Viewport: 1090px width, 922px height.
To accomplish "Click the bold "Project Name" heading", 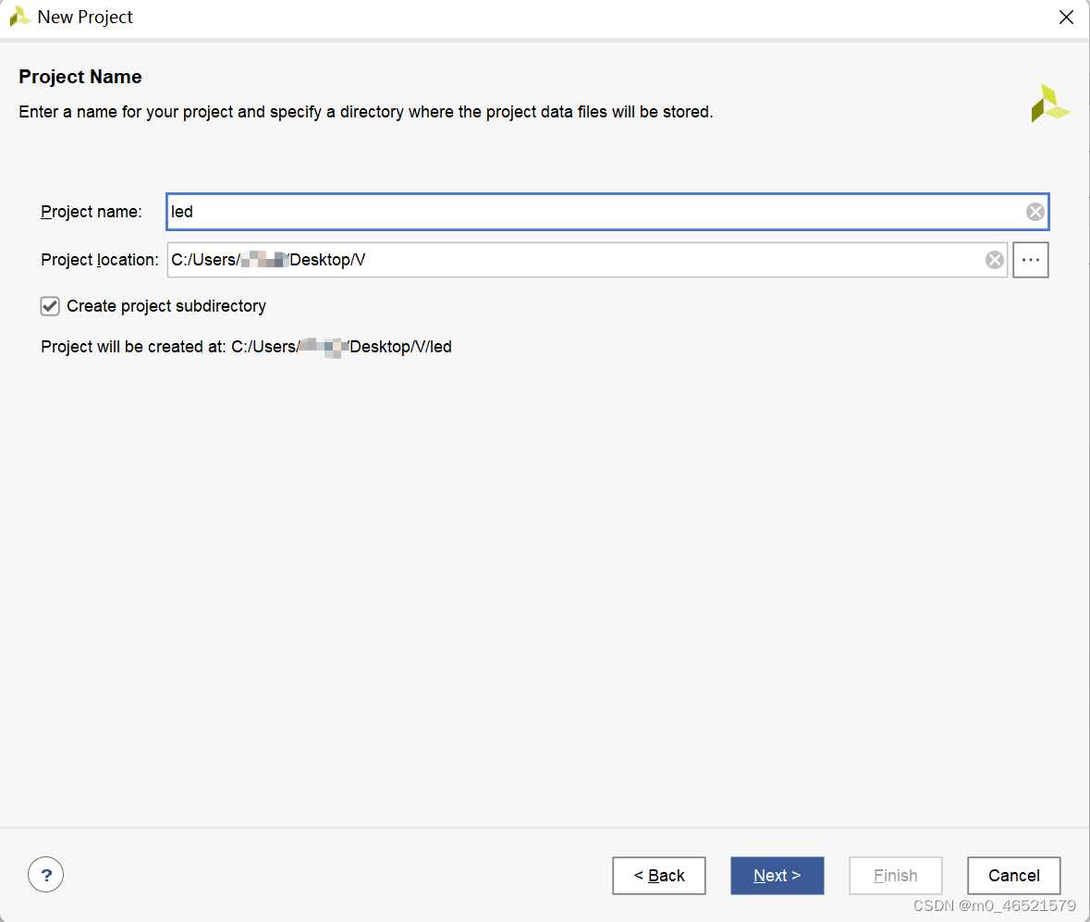I will (80, 77).
